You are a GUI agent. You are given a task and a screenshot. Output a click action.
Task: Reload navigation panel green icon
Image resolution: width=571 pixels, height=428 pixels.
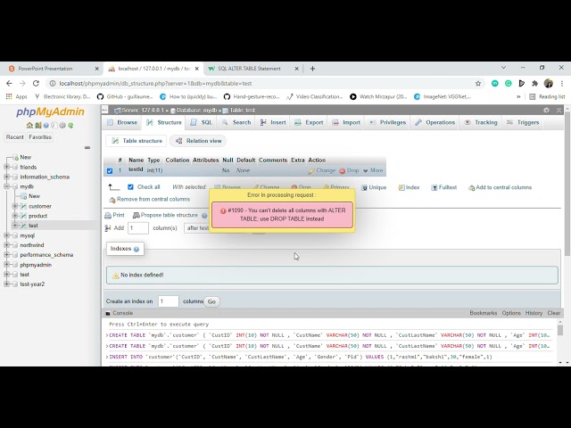point(70,125)
